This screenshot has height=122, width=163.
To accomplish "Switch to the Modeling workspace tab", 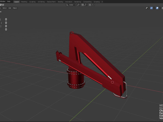I will (x=24, y=2).
